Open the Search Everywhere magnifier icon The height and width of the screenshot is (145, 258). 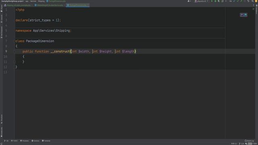tap(252, 1)
